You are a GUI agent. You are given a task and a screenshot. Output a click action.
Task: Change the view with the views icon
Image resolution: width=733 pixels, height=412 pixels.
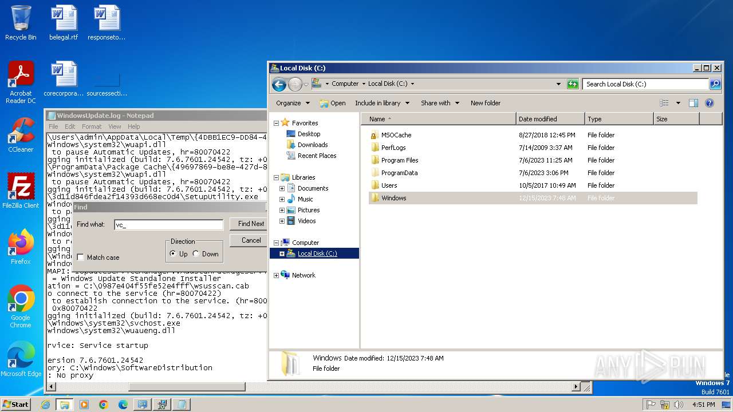664,103
